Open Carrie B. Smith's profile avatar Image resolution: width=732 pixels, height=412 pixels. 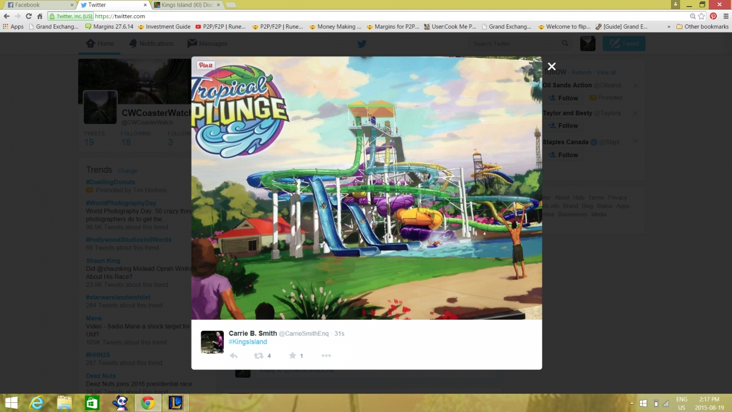pos(212,342)
